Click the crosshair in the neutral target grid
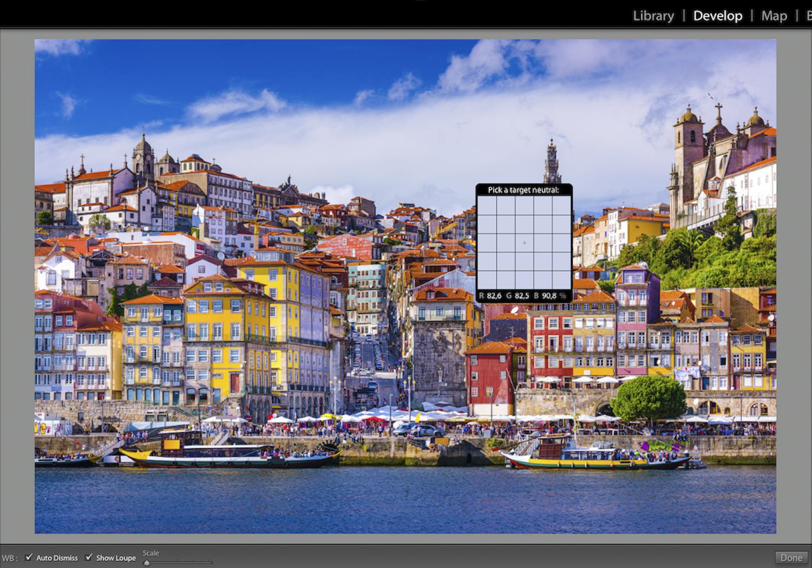 524,243
